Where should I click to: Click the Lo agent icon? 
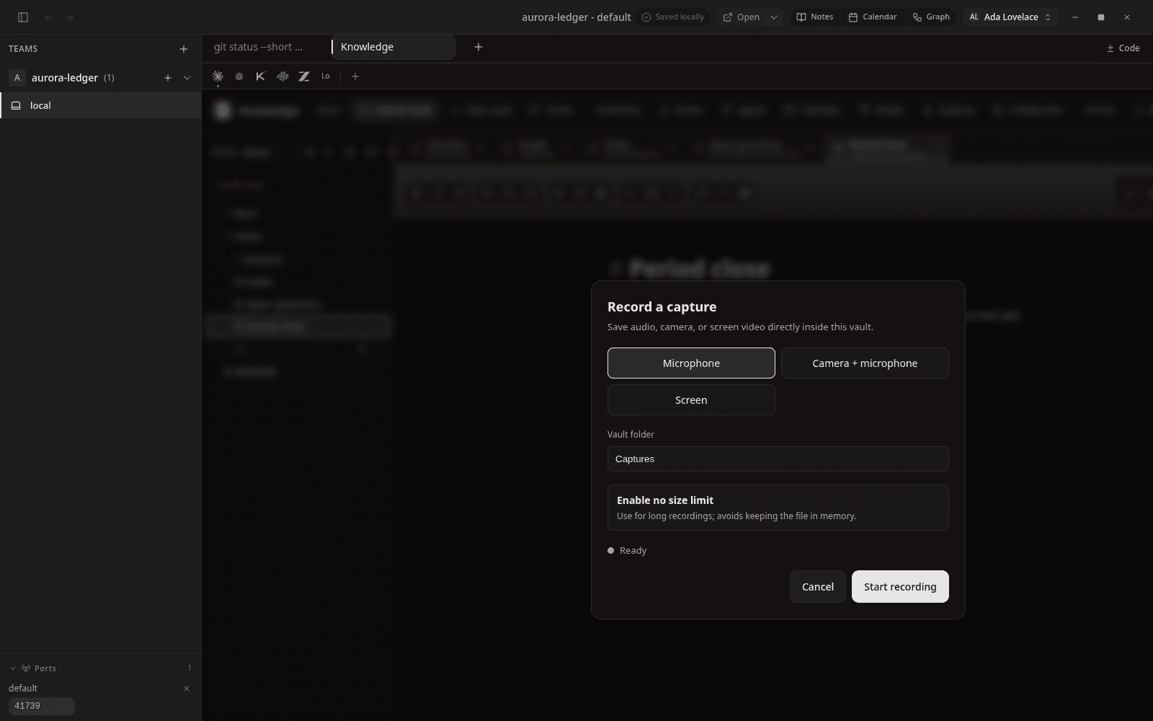point(326,76)
